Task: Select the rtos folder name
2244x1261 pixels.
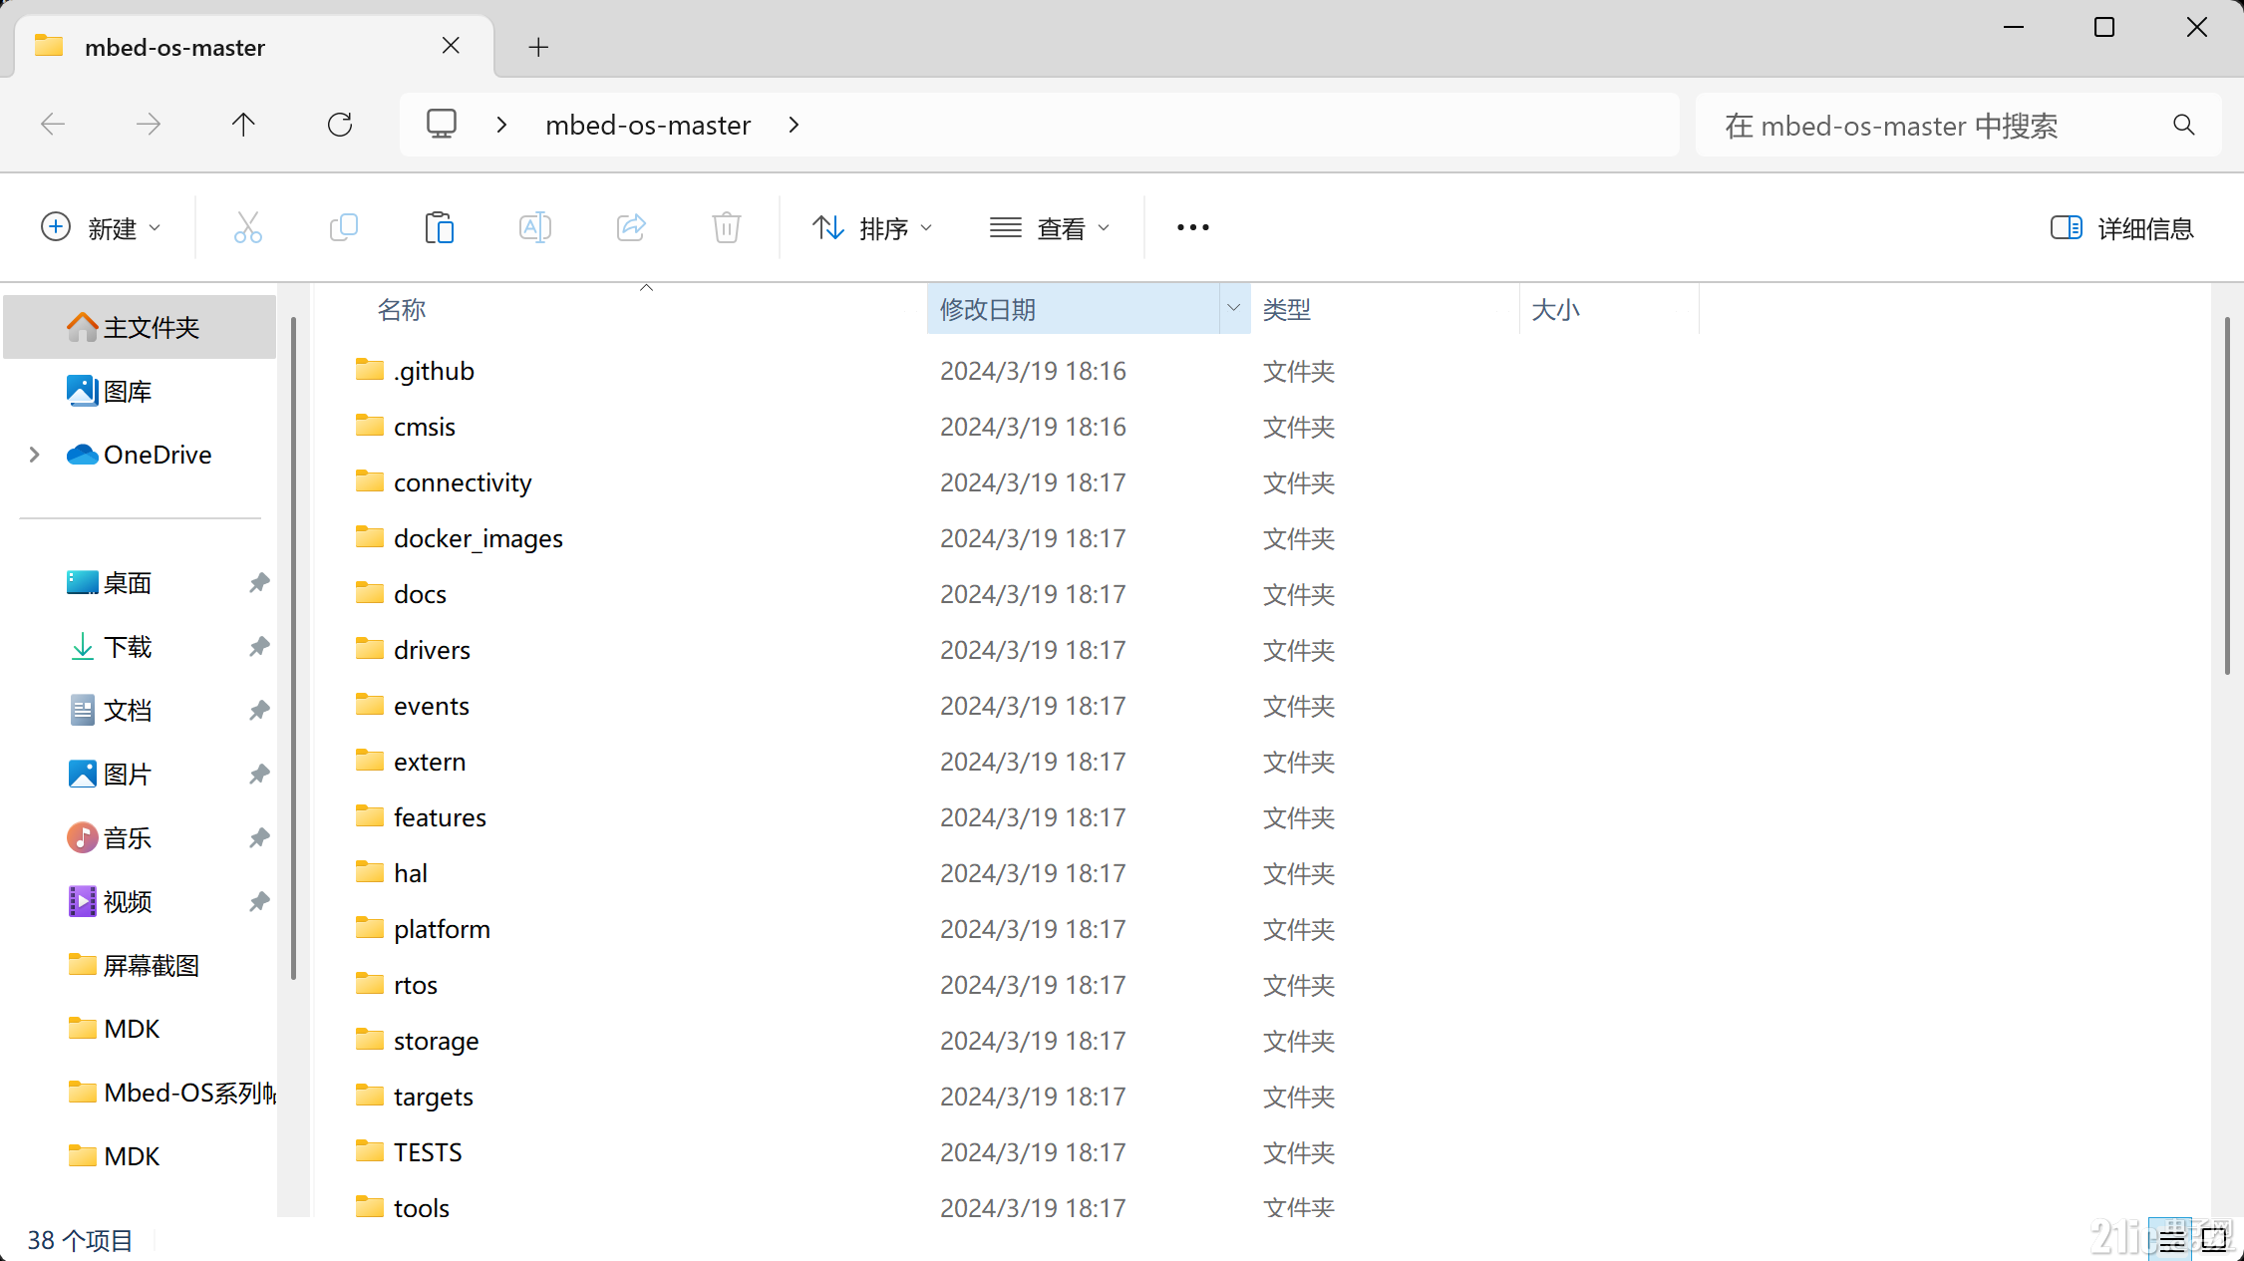Action: click(416, 985)
